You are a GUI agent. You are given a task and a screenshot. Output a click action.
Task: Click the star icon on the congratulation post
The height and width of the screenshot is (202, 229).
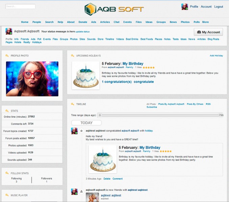coord(81,131)
